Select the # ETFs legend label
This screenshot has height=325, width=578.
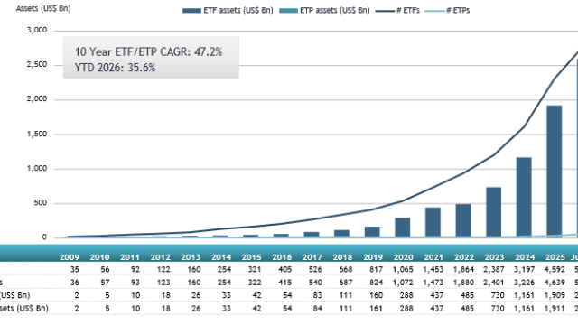click(408, 11)
